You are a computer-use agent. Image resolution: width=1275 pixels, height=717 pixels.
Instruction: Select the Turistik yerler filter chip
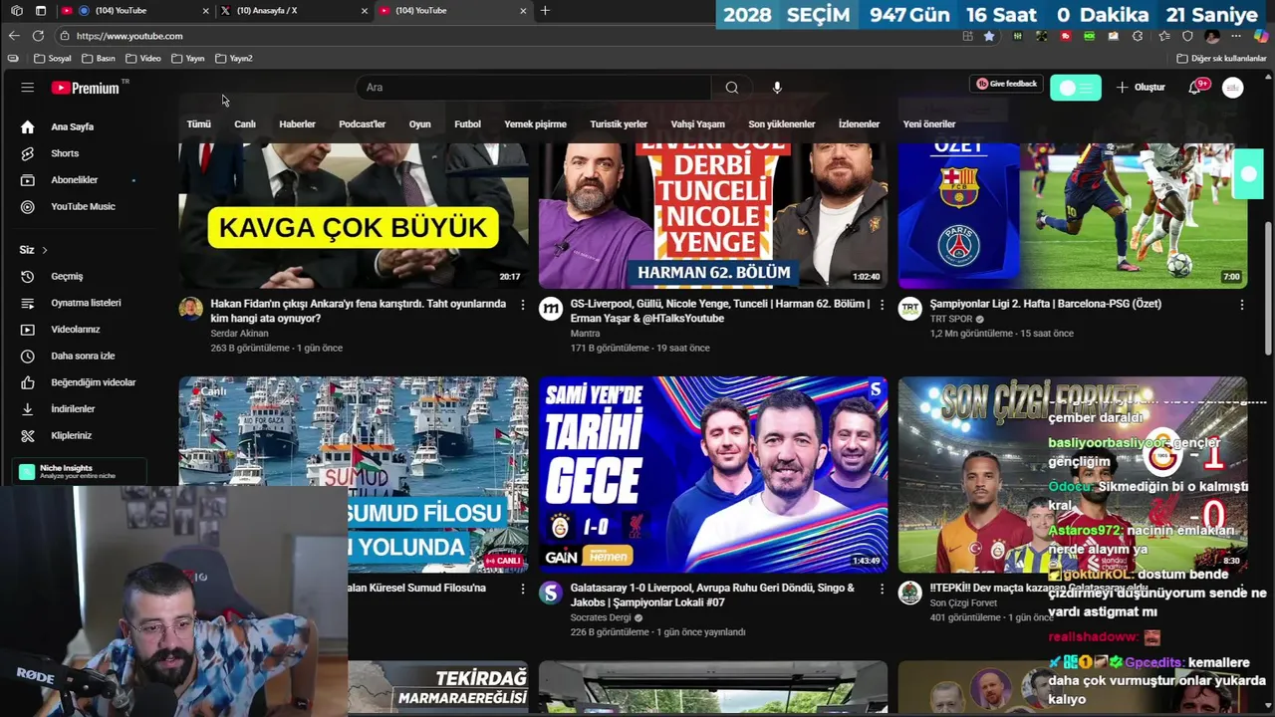(x=619, y=124)
